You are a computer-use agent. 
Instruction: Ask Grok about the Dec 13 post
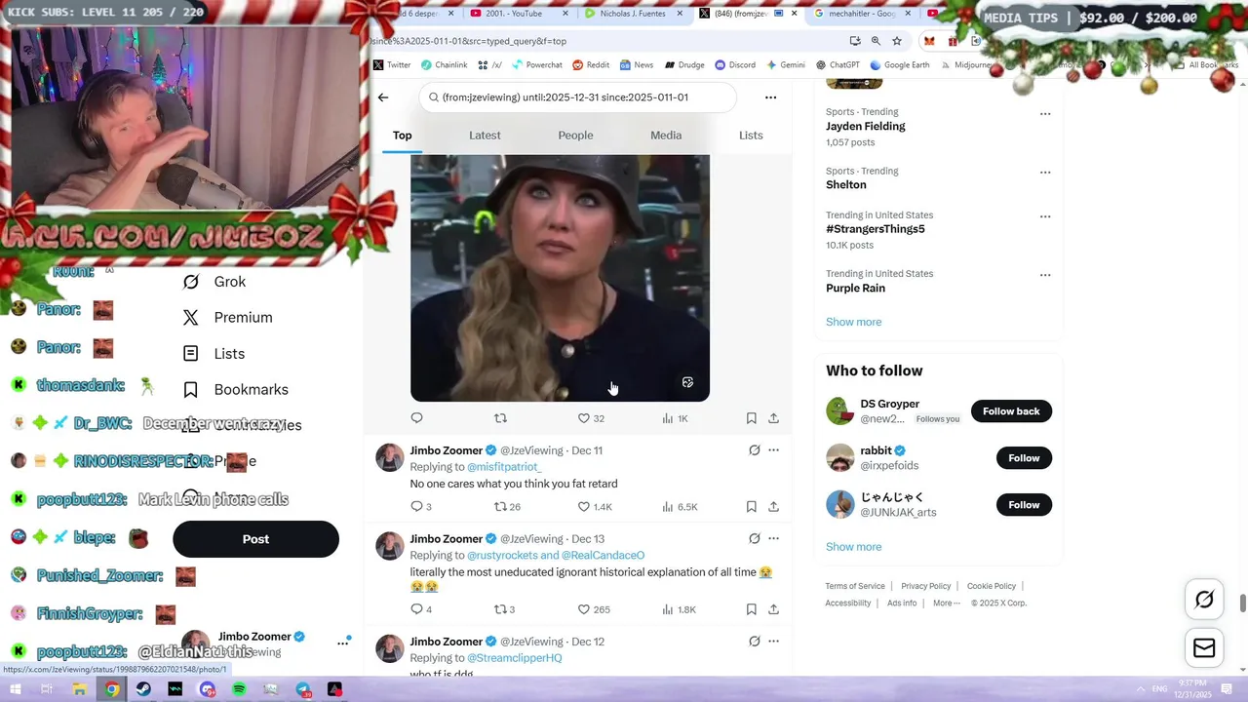[x=754, y=538]
